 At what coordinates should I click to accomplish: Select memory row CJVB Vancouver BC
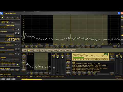pyautogui.click(x=86, y=64)
